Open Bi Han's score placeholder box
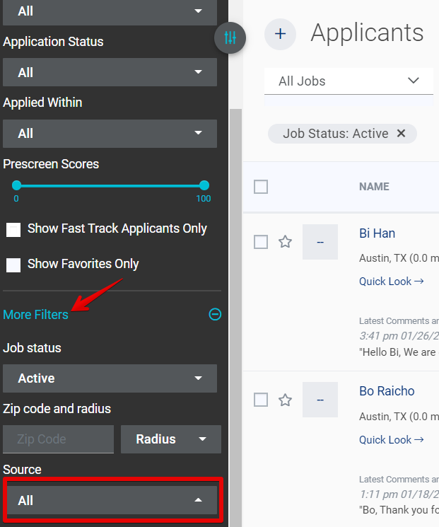 [x=320, y=242]
